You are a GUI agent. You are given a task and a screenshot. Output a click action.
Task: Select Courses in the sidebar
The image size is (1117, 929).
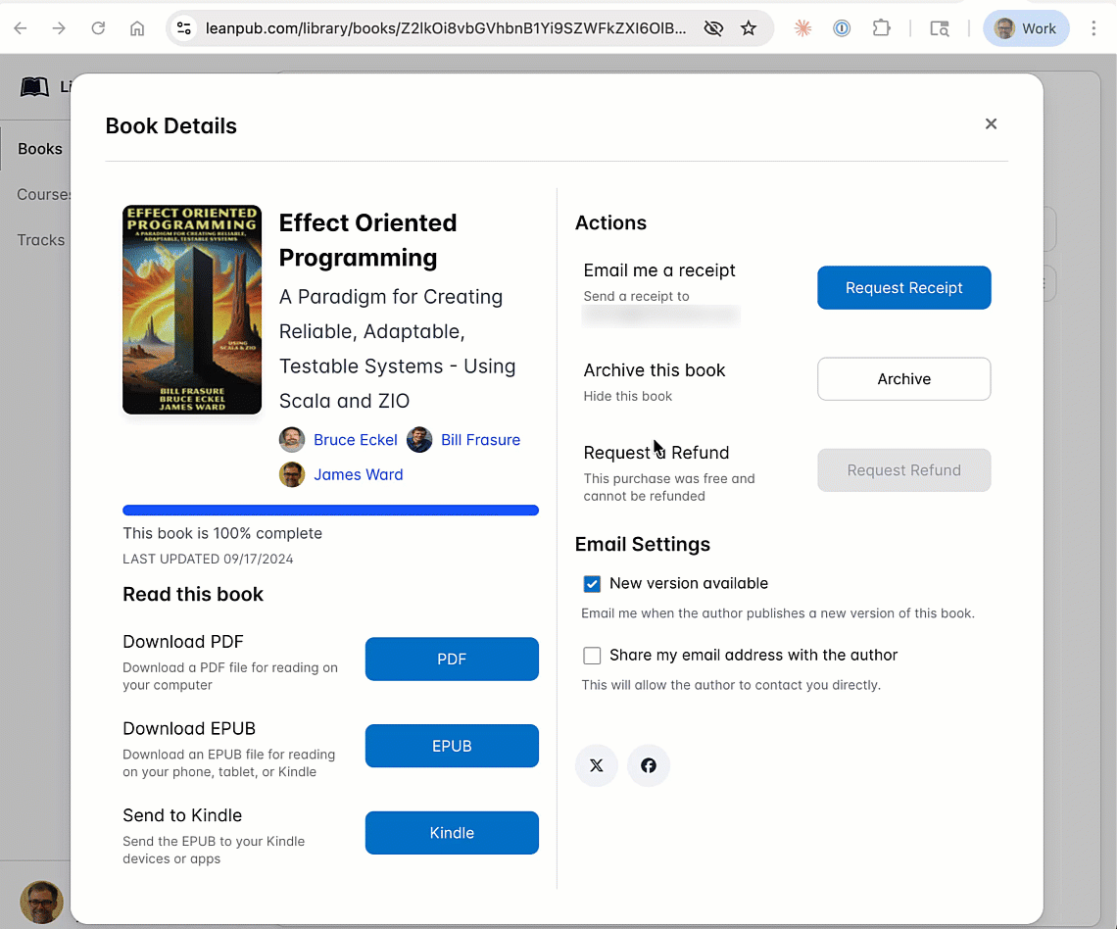pyautogui.click(x=43, y=194)
